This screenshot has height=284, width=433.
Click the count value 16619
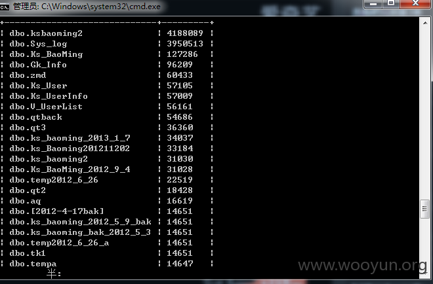[x=180, y=201]
